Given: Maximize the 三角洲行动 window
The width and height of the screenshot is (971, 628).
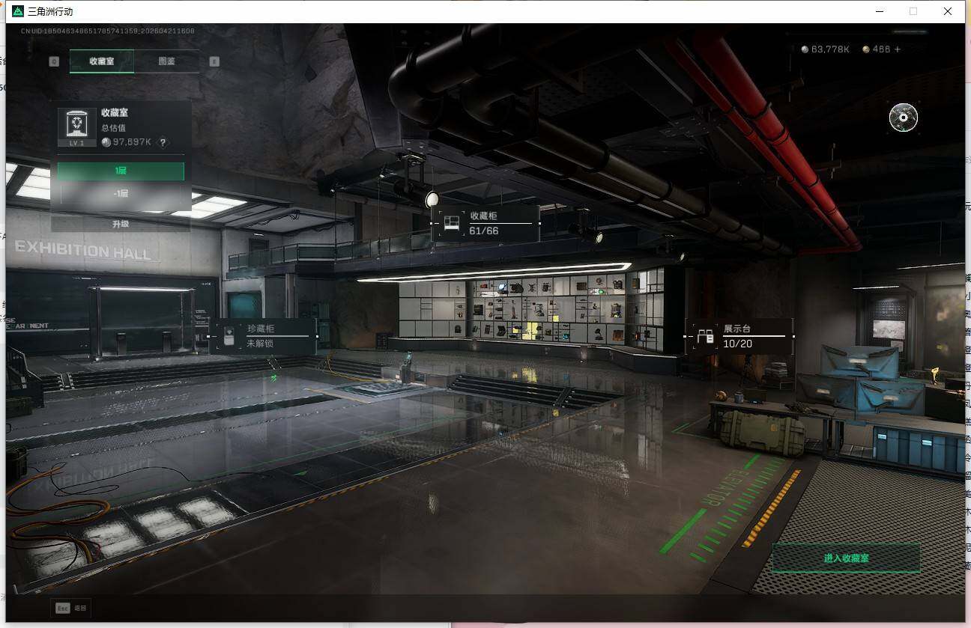Looking at the screenshot, I should coord(913,11).
